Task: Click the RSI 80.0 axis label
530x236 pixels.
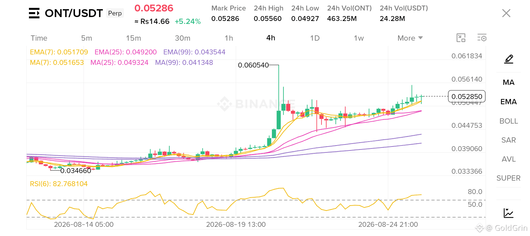Action: pyautogui.click(x=475, y=192)
